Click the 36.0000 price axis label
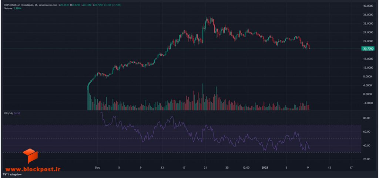Image resolution: width=379 pixels, height=178 pixels. (x=368, y=15)
